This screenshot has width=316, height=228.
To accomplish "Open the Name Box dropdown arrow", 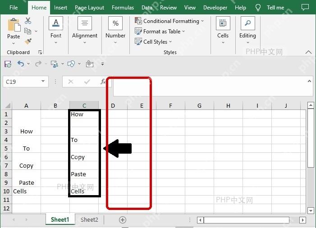I will click(x=43, y=82).
